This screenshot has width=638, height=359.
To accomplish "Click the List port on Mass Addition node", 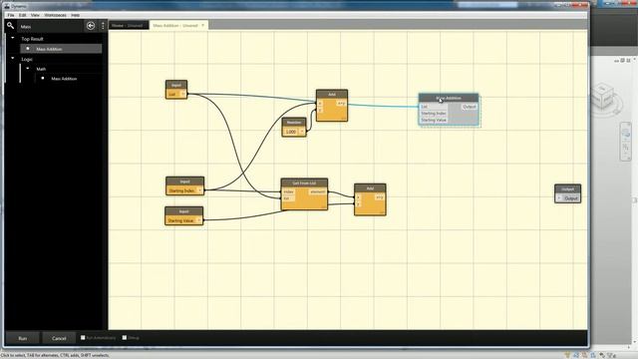I will coord(425,107).
